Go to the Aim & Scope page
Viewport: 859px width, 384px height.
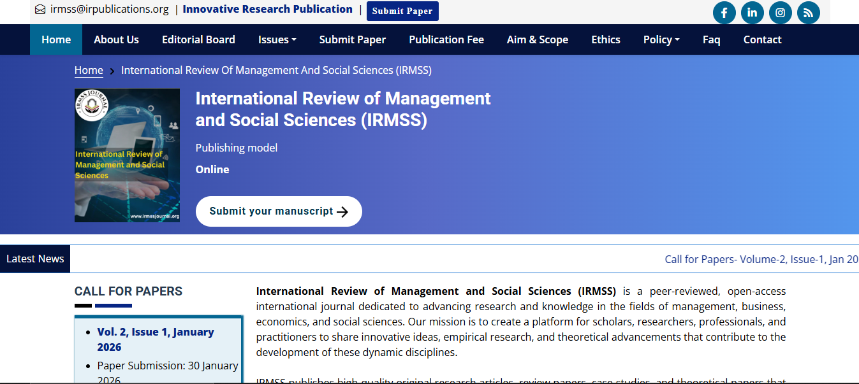pyautogui.click(x=538, y=39)
